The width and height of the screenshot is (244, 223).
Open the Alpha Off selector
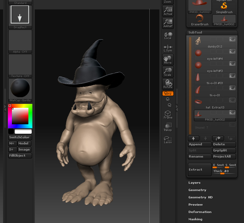20,41
